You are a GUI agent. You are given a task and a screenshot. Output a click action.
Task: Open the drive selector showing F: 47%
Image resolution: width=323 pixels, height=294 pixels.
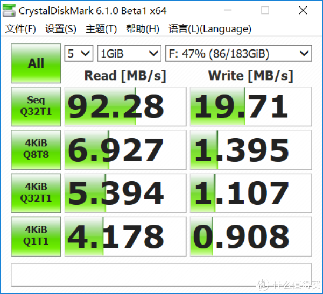pyautogui.click(x=238, y=54)
